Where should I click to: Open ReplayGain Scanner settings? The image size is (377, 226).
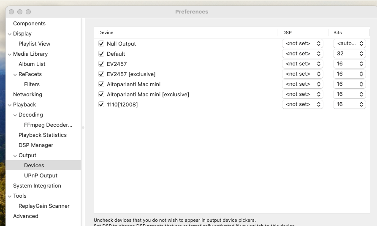tap(44, 206)
